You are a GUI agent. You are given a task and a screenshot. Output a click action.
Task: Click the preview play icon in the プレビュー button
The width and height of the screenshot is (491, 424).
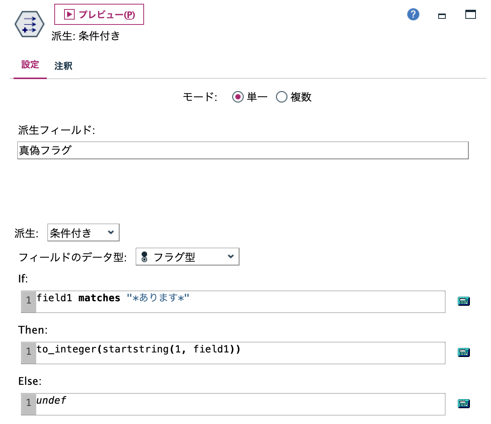pyautogui.click(x=69, y=14)
